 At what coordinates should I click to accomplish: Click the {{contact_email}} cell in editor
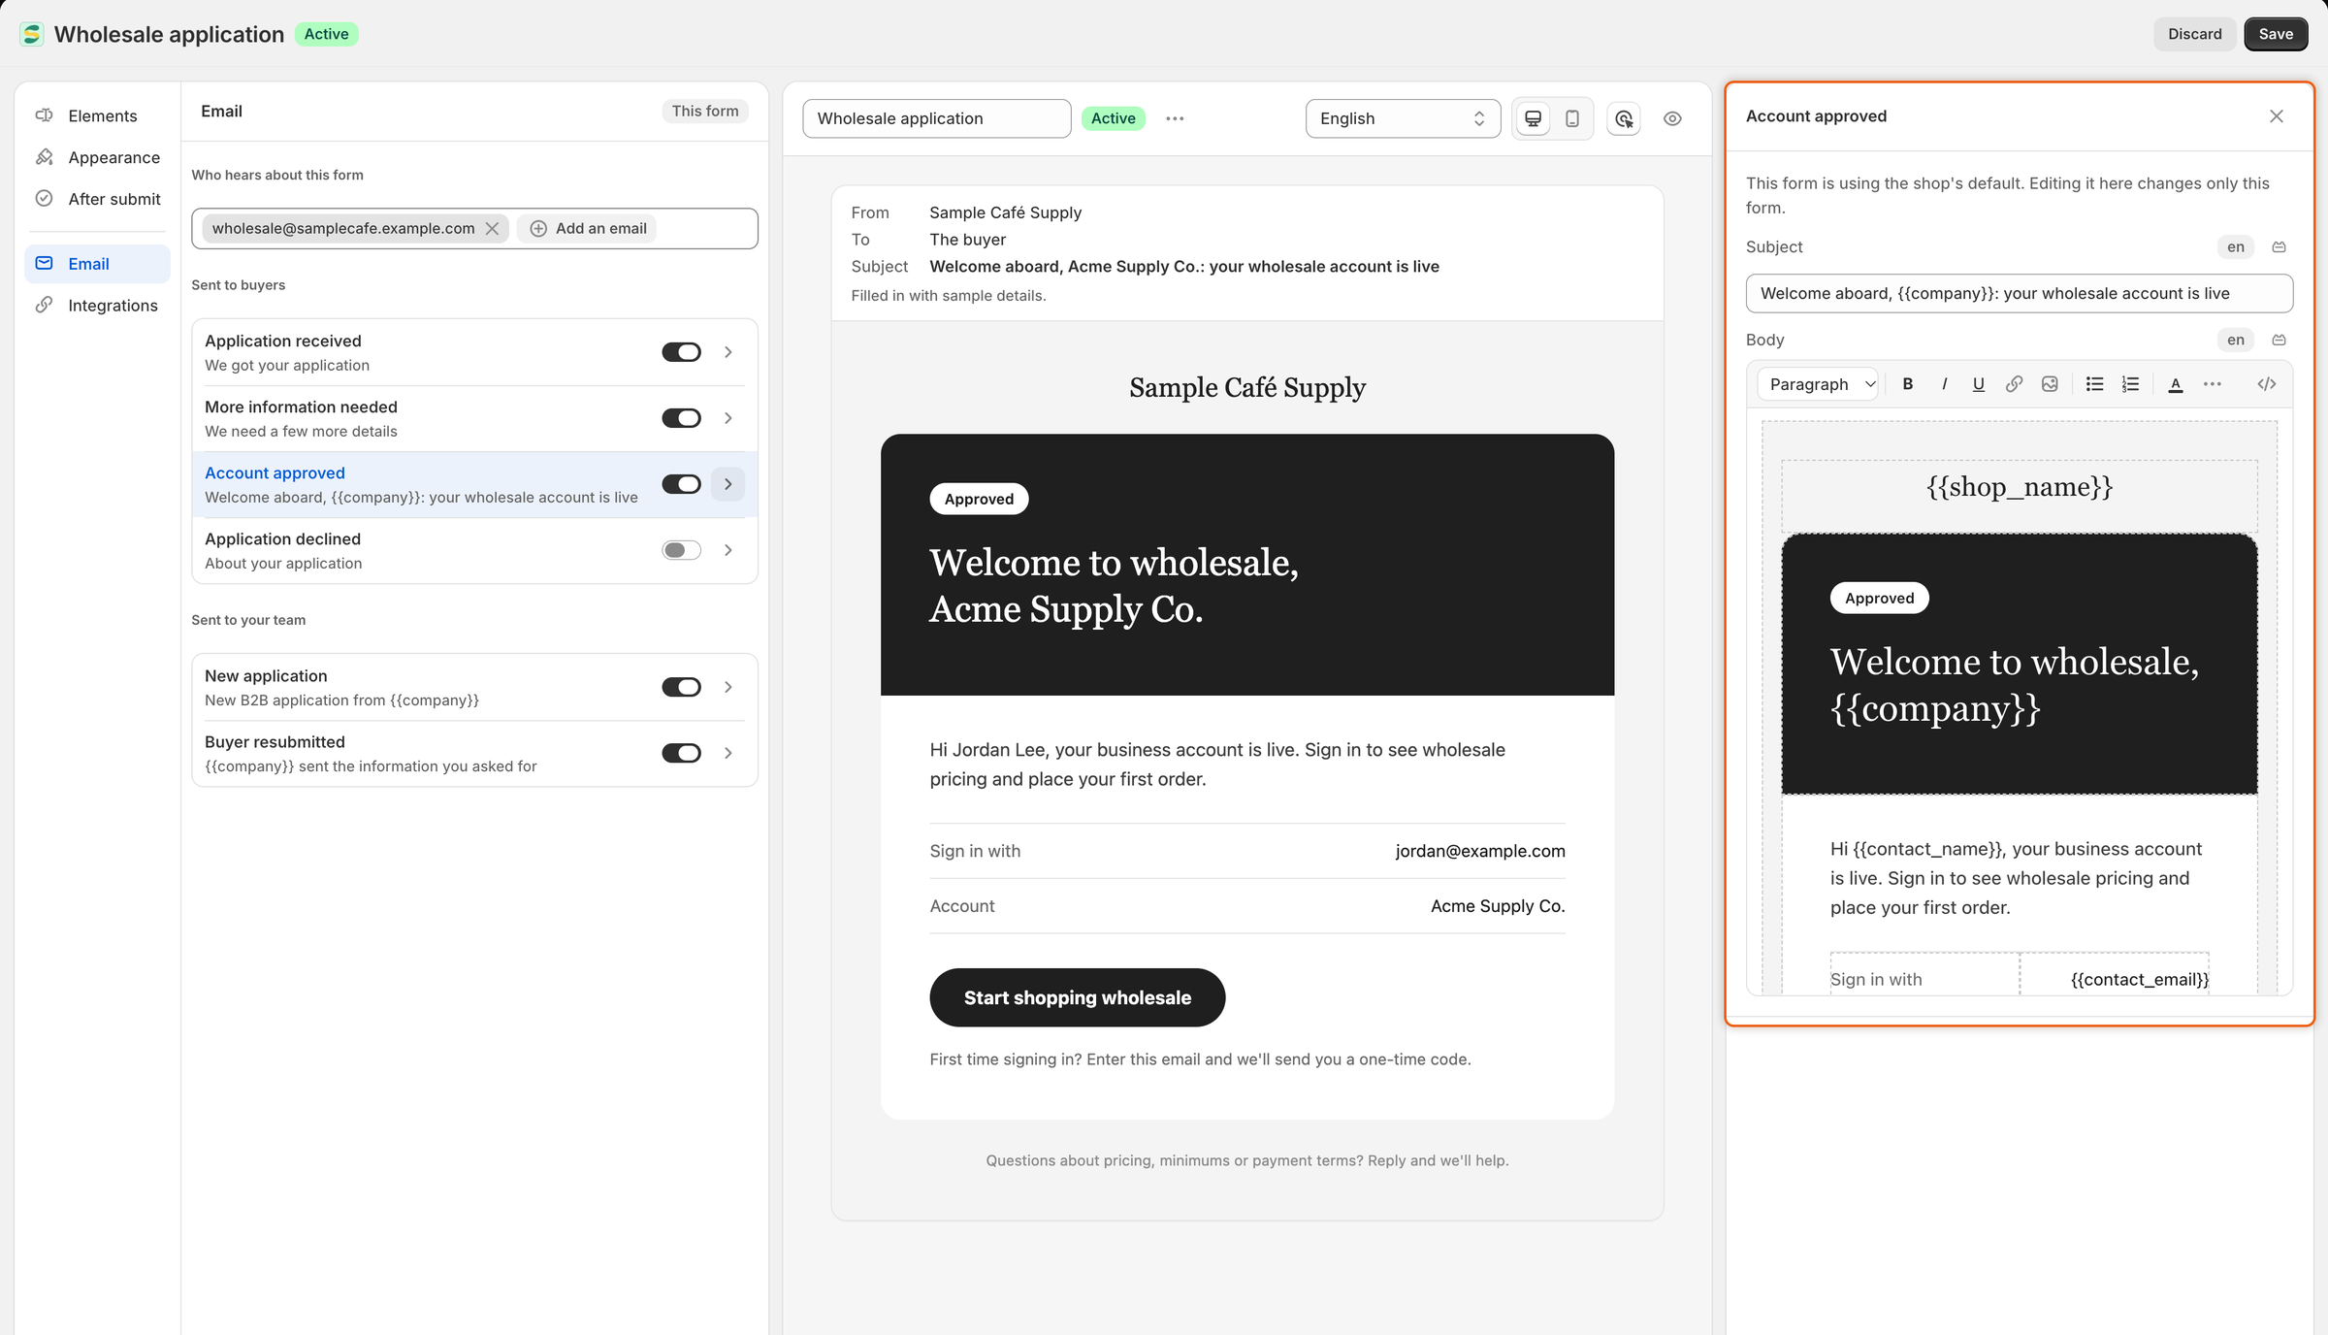(x=2116, y=976)
